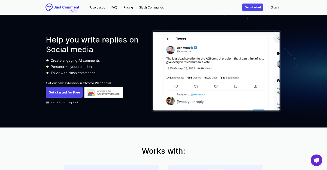The width and height of the screenshot is (327, 170).
Task: Go to the Pricing page link
Action: [128, 7]
